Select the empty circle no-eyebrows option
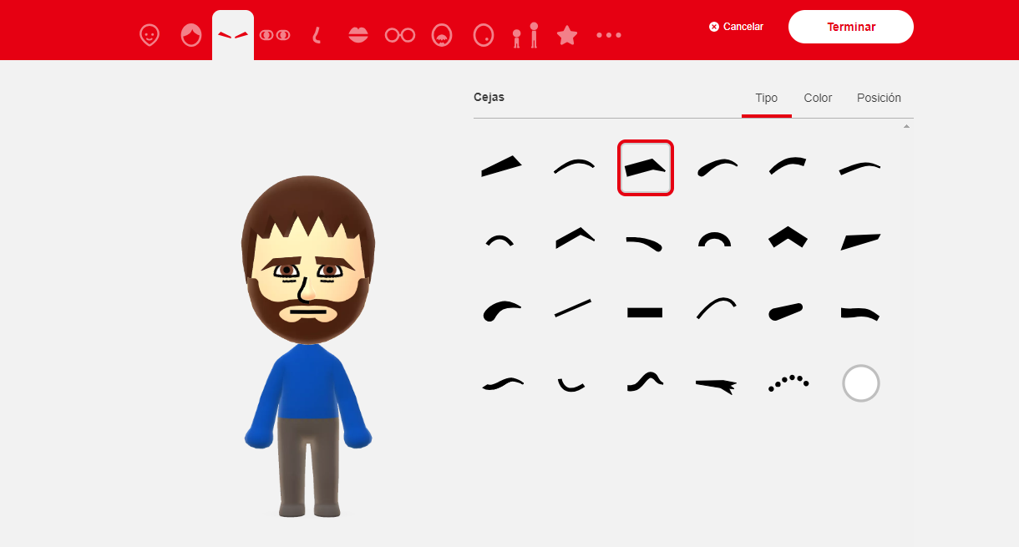This screenshot has width=1019, height=547. (x=861, y=384)
